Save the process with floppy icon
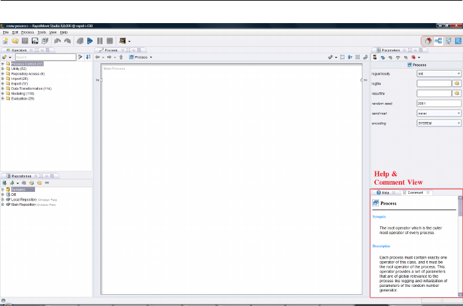463x306 pixels. (x=25, y=41)
